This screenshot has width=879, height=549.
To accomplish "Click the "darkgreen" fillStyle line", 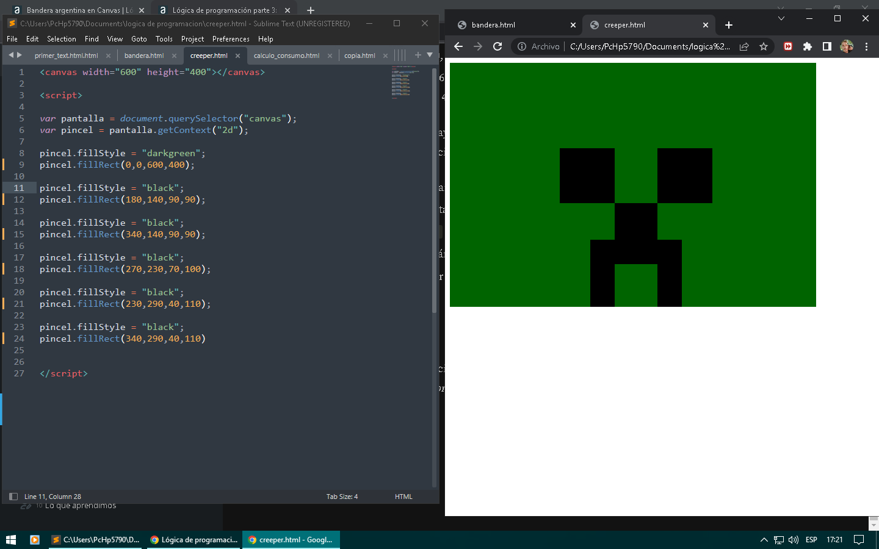I will [x=123, y=153].
